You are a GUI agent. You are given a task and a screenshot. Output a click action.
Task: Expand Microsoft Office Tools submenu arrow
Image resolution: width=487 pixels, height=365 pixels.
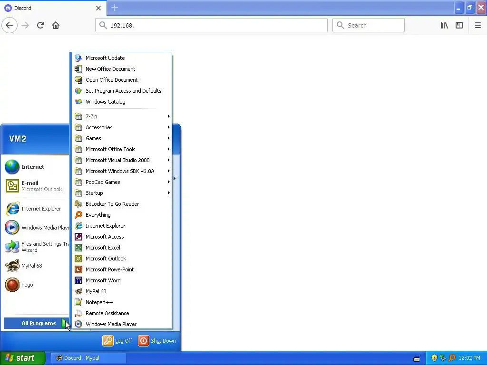coord(169,149)
